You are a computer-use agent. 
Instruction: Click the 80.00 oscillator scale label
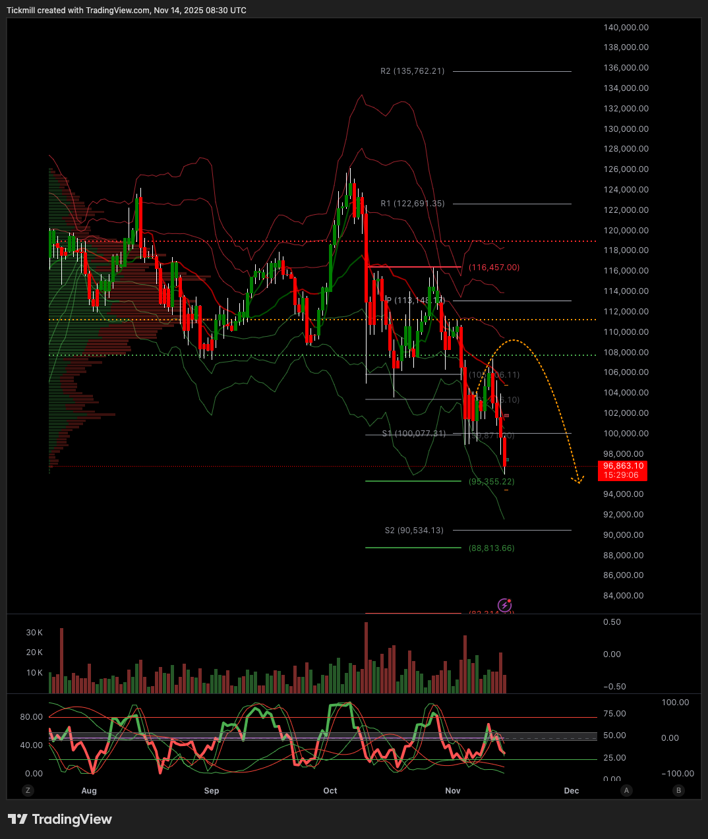(31, 716)
